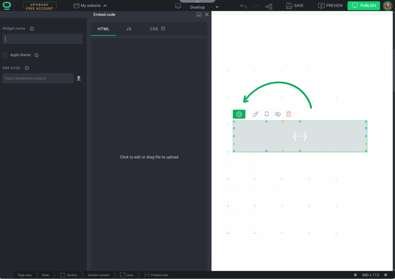Click the CSS tab info icon
The width and height of the screenshot is (395, 279).
pos(163,29)
